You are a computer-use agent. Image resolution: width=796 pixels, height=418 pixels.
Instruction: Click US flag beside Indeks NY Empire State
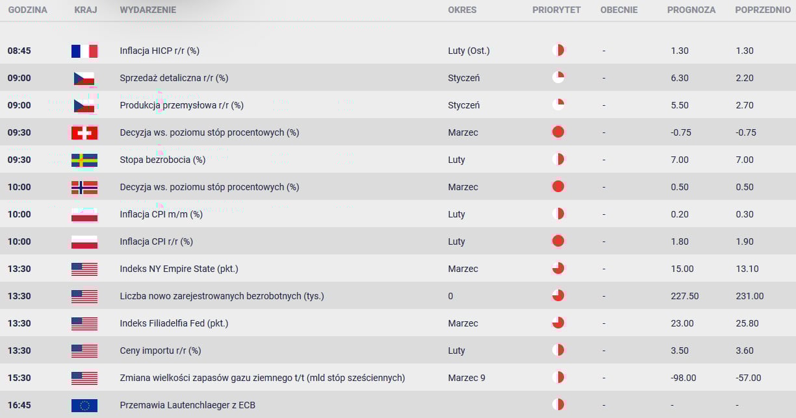[84, 269]
